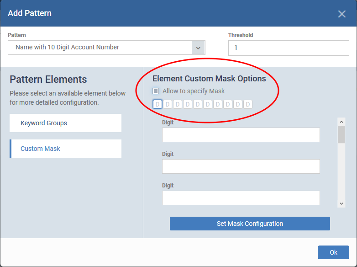Viewport: 357px width, 267px height.
Task: Confirm with the Ok button
Action: tap(333, 252)
